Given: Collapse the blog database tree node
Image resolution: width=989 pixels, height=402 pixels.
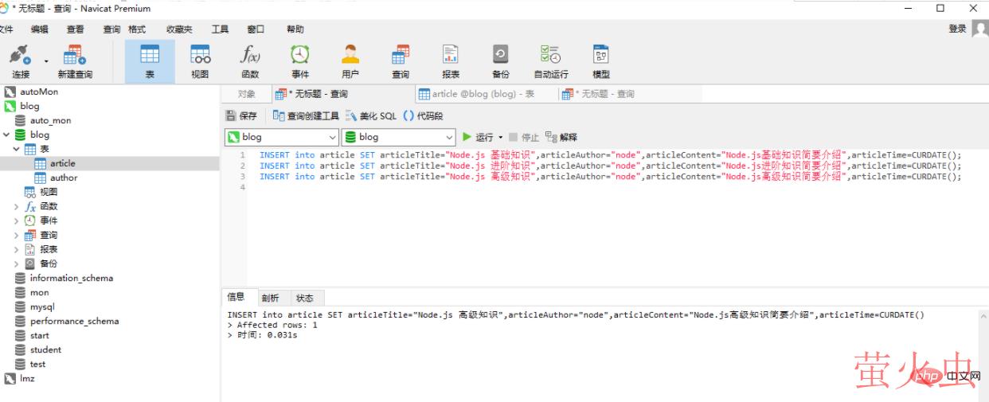Looking at the screenshot, I should 7,135.
